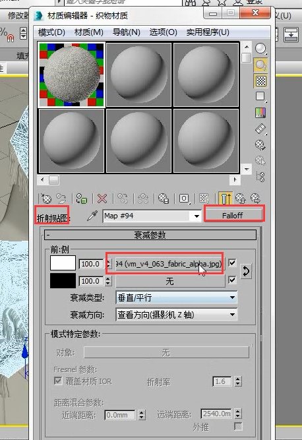Toggle the checkered Background icon
This screenshot has height=440, width=302.
pyautogui.click(x=260, y=81)
